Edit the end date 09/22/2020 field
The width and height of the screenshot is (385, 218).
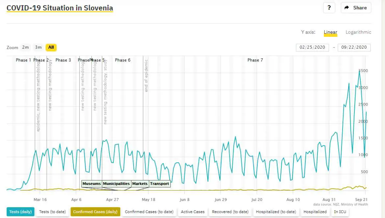tap(354, 47)
